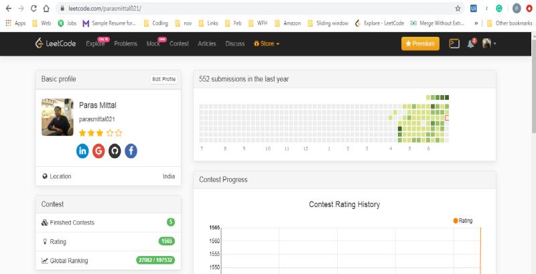Click the browser Back arrow
Image resolution: width=536 pixels, height=274 pixels.
(8, 9)
